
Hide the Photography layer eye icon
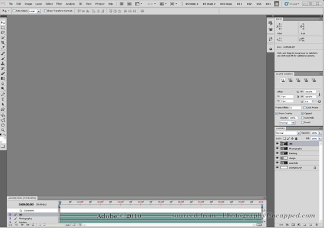[277, 148]
